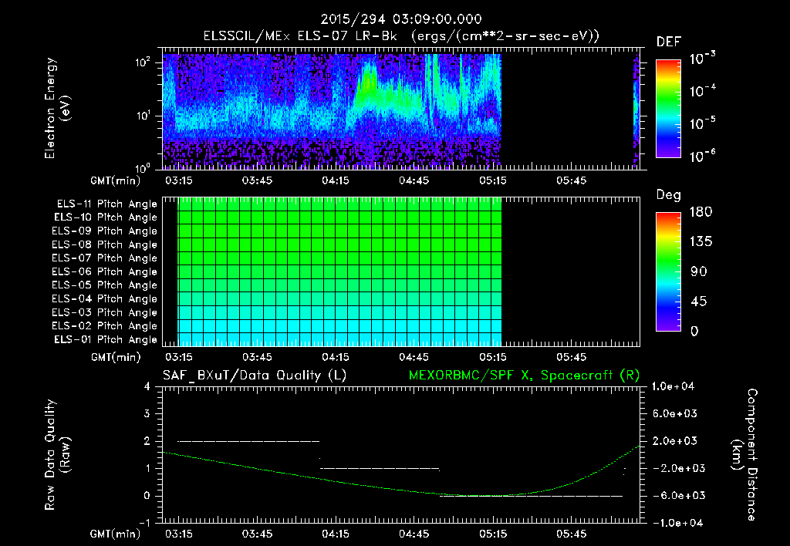The width and height of the screenshot is (790, 546).
Task: Click the GMT(min) label under the spectrogram
Action: [x=116, y=180]
